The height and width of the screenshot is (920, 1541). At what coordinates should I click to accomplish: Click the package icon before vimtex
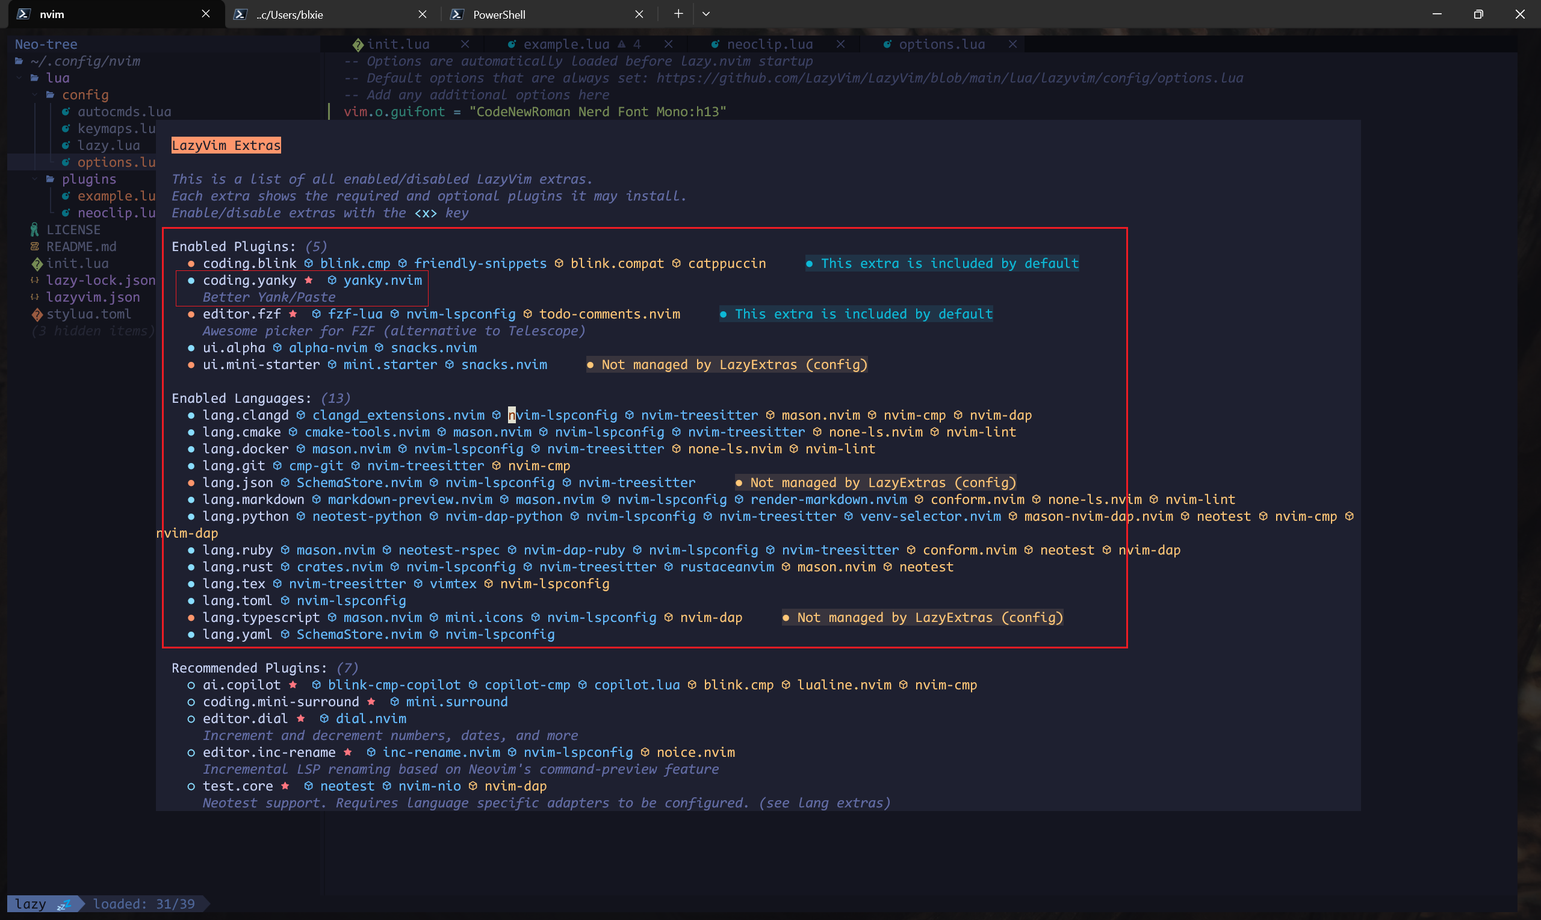click(x=418, y=584)
